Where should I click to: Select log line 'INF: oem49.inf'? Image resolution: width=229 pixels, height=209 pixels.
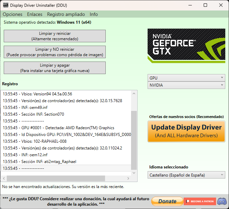[66, 108]
